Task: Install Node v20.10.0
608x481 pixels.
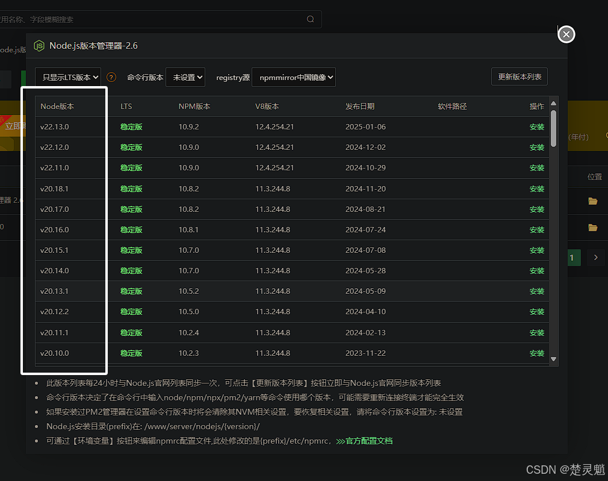Action: [x=536, y=353]
